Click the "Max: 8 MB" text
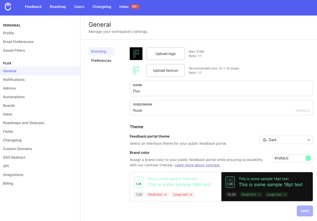 196,52
